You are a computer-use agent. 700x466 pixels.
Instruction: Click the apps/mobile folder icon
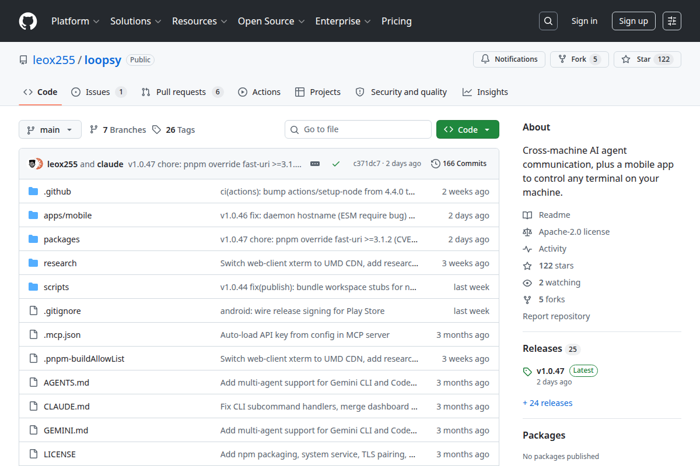33,216
